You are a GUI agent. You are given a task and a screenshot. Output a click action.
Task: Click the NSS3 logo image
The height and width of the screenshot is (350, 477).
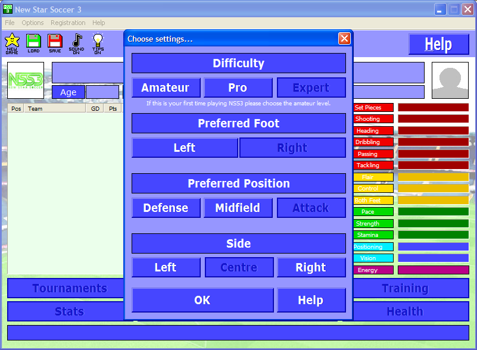[26, 80]
